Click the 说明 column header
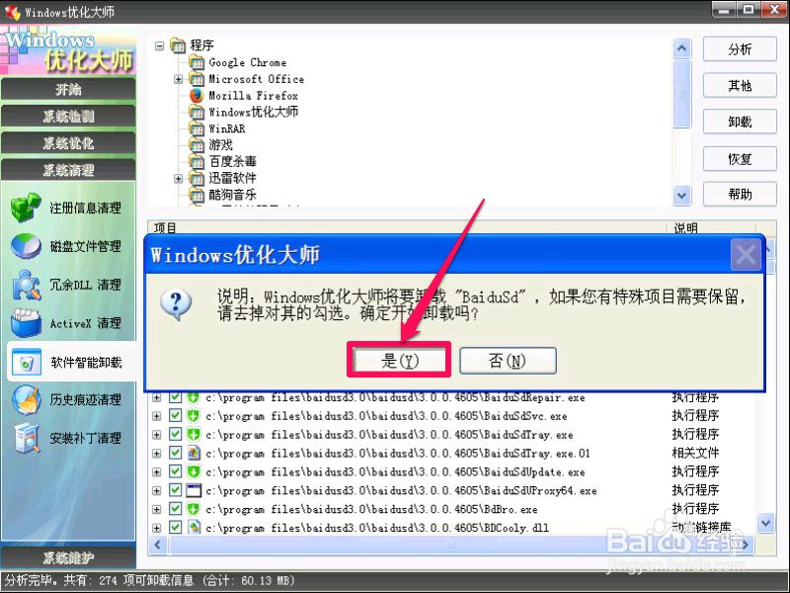The width and height of the screenshot is (790, 593). coord(711,227)
